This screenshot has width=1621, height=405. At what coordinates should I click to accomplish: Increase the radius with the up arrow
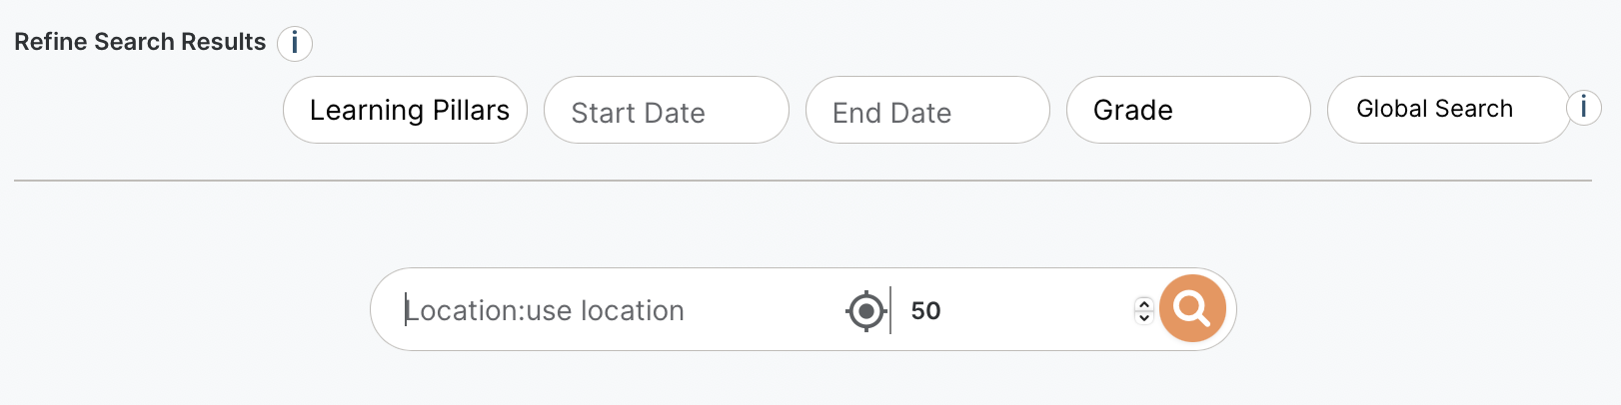[1144, 303]
